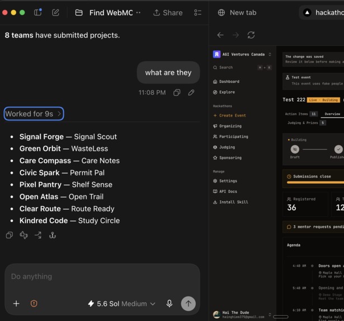
Task: Click the microphone voice input icon
Action: pyautogui.click(x=169, y=304)
